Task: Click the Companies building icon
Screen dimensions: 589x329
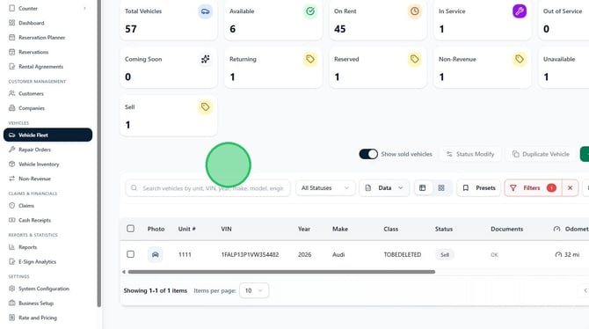Action: [12, 108]
